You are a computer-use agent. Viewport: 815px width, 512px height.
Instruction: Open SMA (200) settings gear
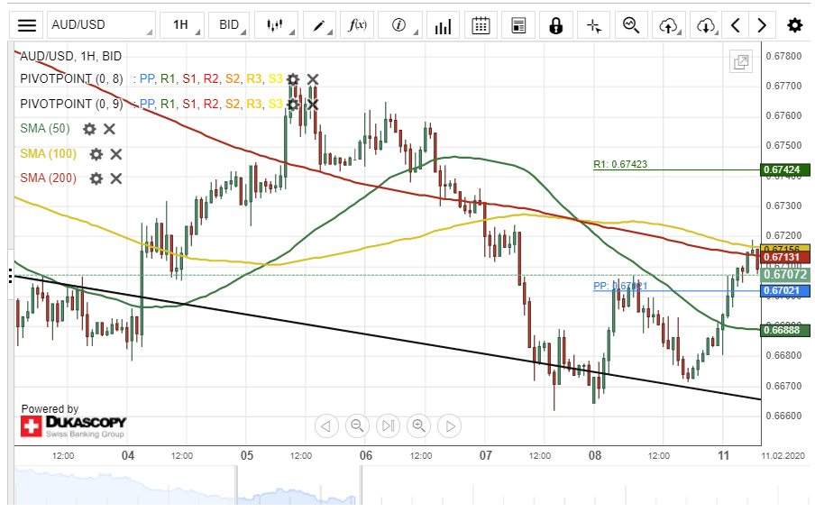[x=96, y=178]
